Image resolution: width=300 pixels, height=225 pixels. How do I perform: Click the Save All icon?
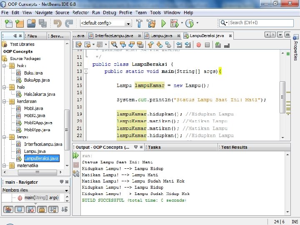[42, 23]
